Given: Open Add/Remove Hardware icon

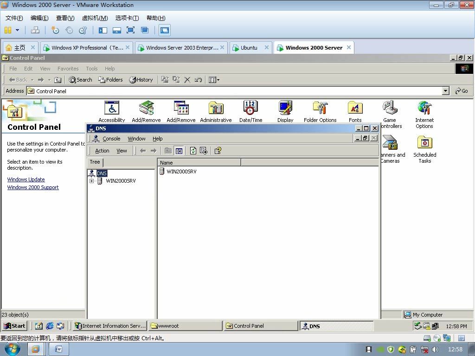Looking at the screenshot, I should tap(146, 111).
